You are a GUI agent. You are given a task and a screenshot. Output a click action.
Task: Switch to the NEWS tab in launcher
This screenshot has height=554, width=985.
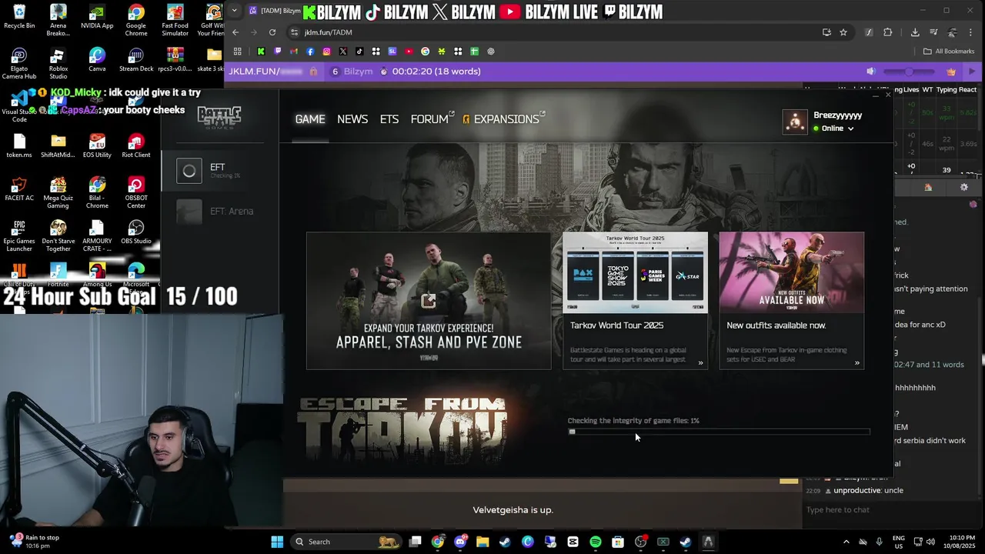[352, 119]
